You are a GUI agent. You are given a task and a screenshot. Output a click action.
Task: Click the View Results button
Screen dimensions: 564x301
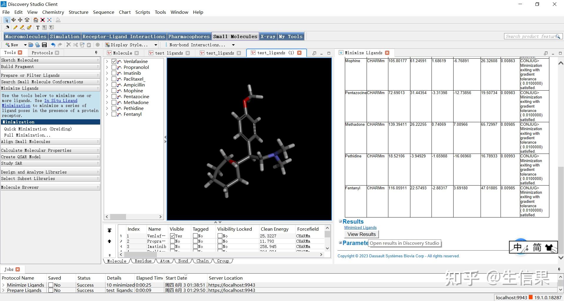click(x=361, y=234)
